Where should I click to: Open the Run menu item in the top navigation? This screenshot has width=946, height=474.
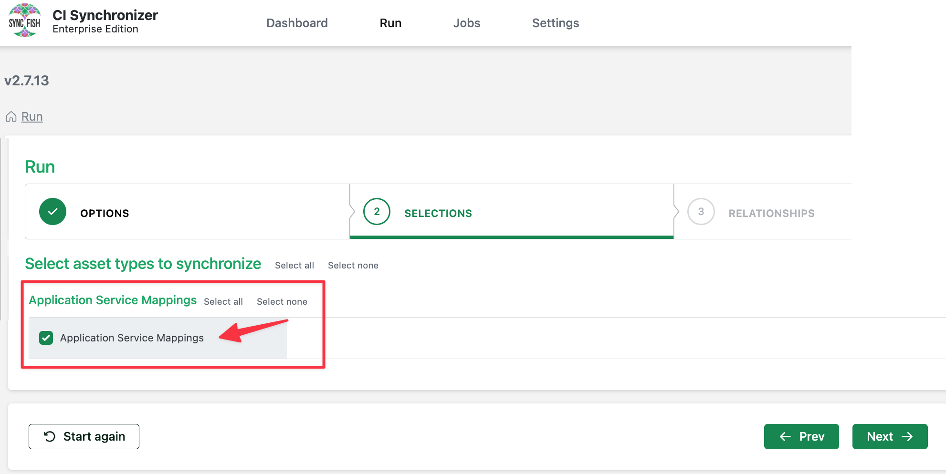coord(390,23)
